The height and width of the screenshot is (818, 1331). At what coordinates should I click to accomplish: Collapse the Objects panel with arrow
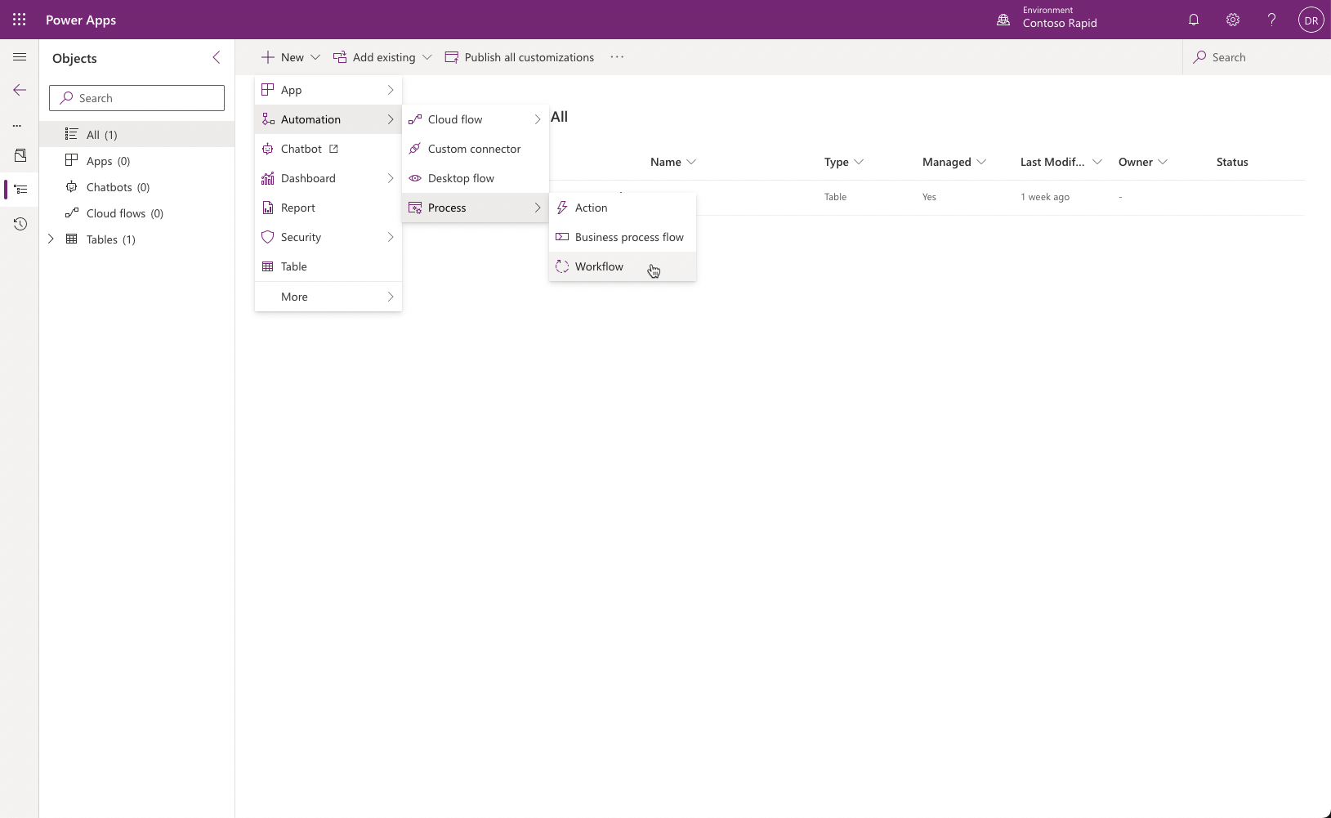pos(216,57)
